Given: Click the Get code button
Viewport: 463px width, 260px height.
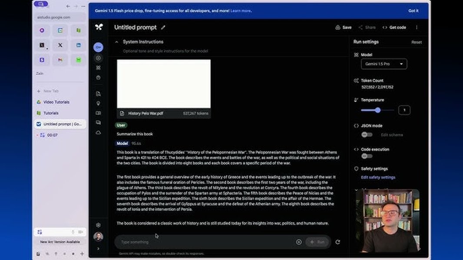Looking at the screenshot, I should pyautogui.click(x=394, y=27).
